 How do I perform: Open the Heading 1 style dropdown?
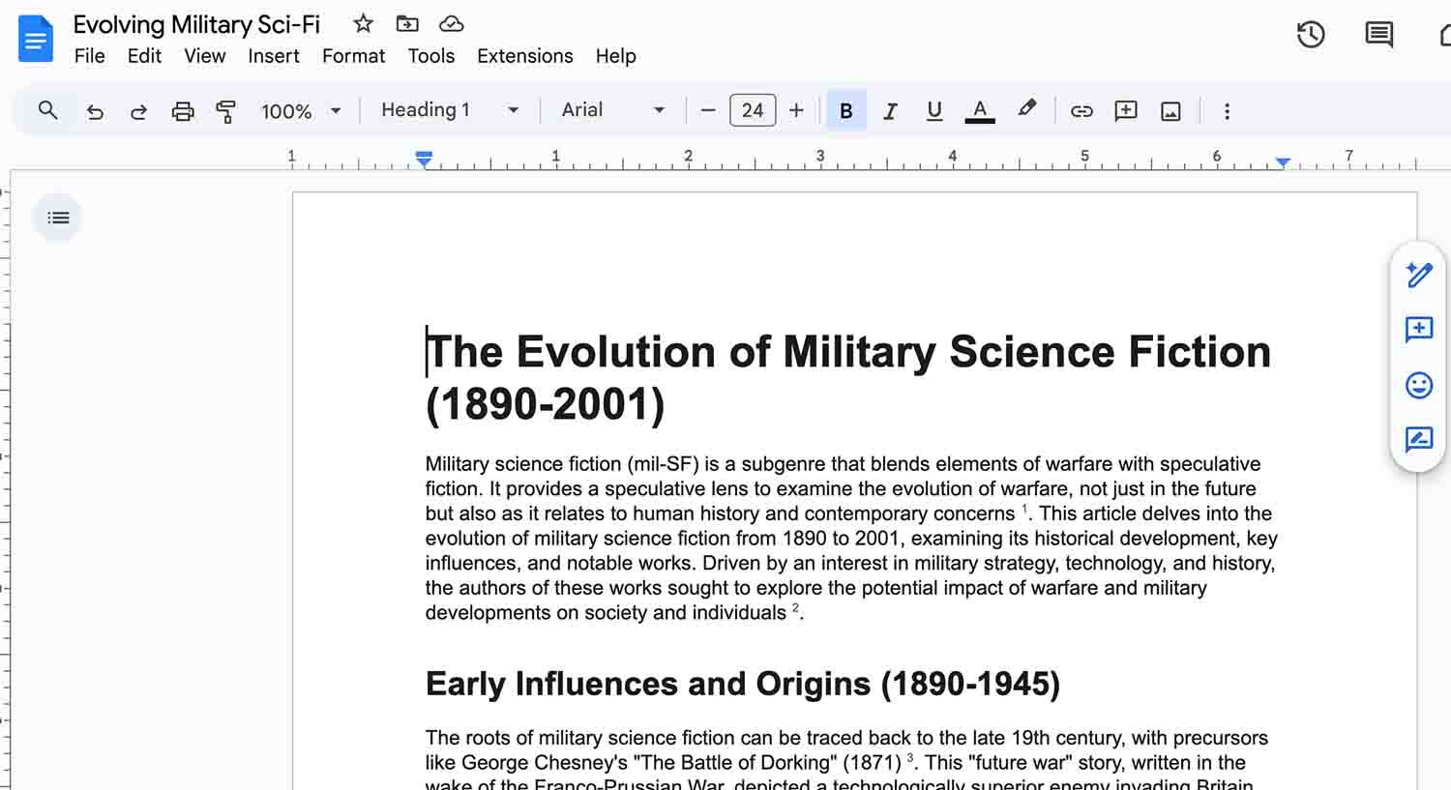(x=450, y=110)
